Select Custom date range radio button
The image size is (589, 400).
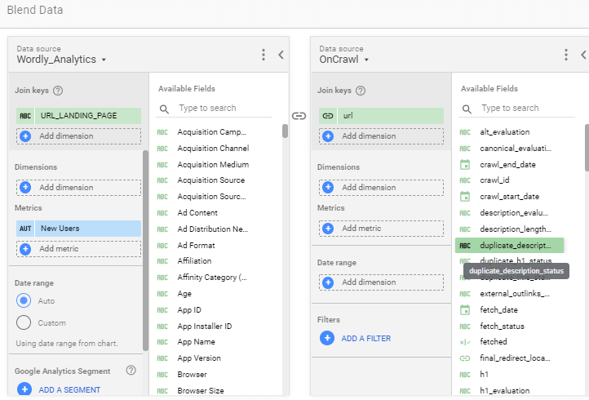(24, 322)
